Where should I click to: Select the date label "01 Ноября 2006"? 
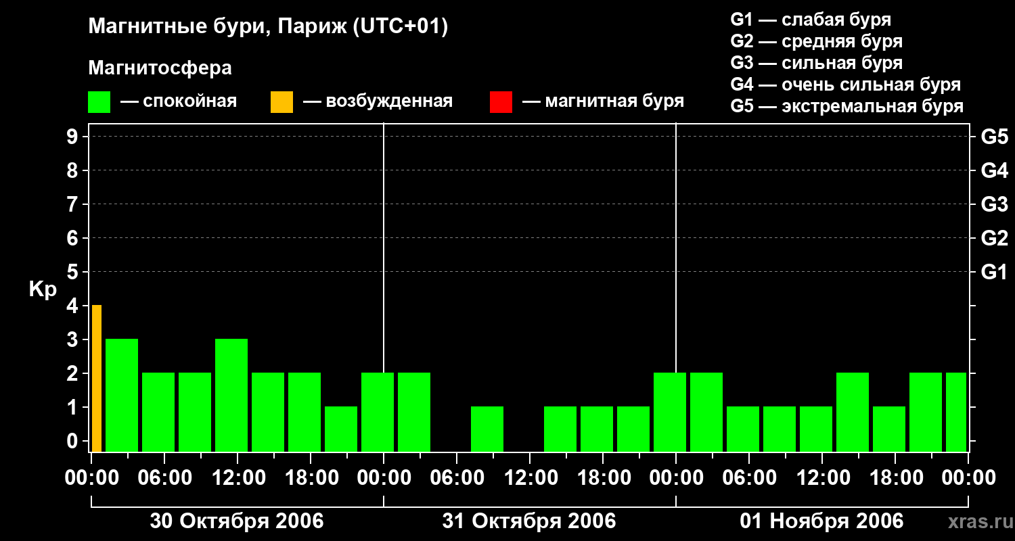pyautogui.click(x=821, y=521)
